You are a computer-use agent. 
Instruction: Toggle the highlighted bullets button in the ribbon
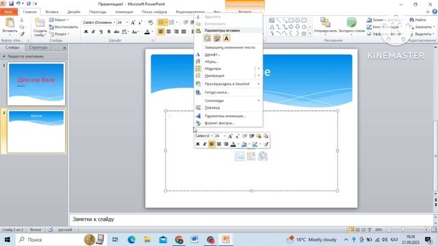(x=161, y=23)
